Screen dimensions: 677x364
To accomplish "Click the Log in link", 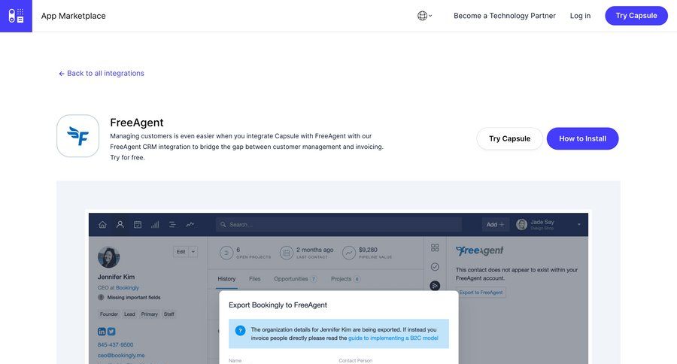I will [x=580, y=16].
